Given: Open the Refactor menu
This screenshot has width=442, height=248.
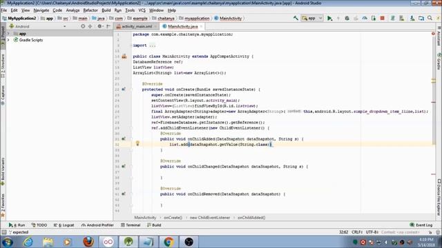Looking at the screenshot, I should tap(90, 10).
